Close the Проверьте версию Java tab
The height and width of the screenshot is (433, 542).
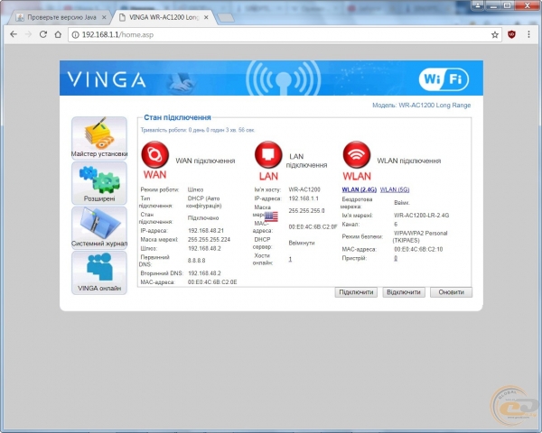(104, 17)
